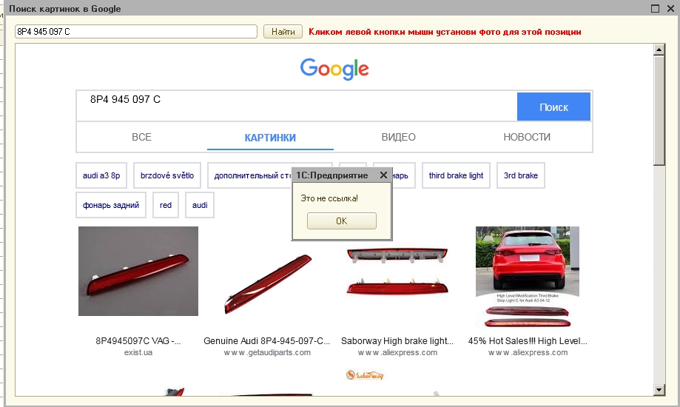Switch to the ВИДЕО tab
This screenshot has height=407, width=680.
398,137
